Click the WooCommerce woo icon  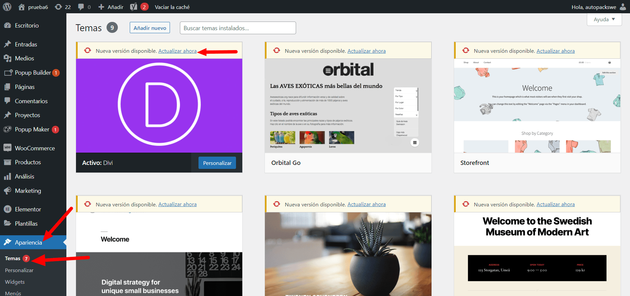click(8, 148)
